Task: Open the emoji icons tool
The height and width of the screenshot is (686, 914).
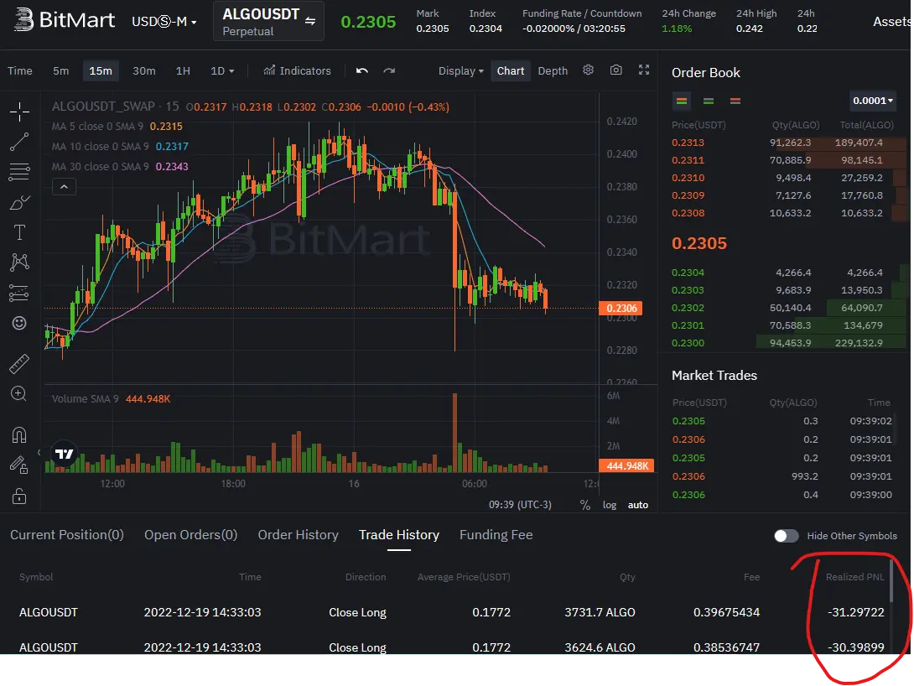Action: tap(19, 323)
